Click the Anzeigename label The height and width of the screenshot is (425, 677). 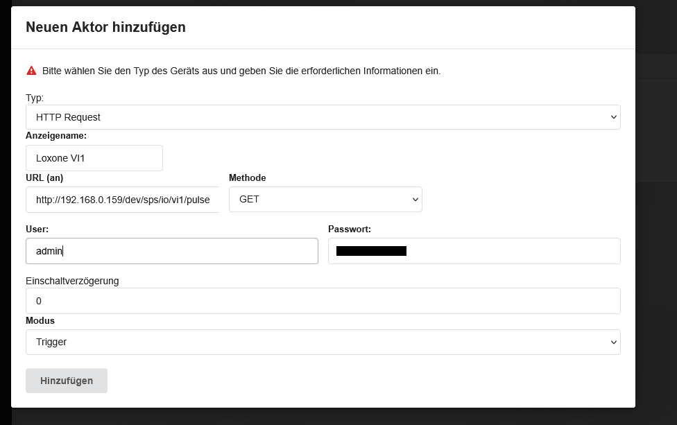56,135
